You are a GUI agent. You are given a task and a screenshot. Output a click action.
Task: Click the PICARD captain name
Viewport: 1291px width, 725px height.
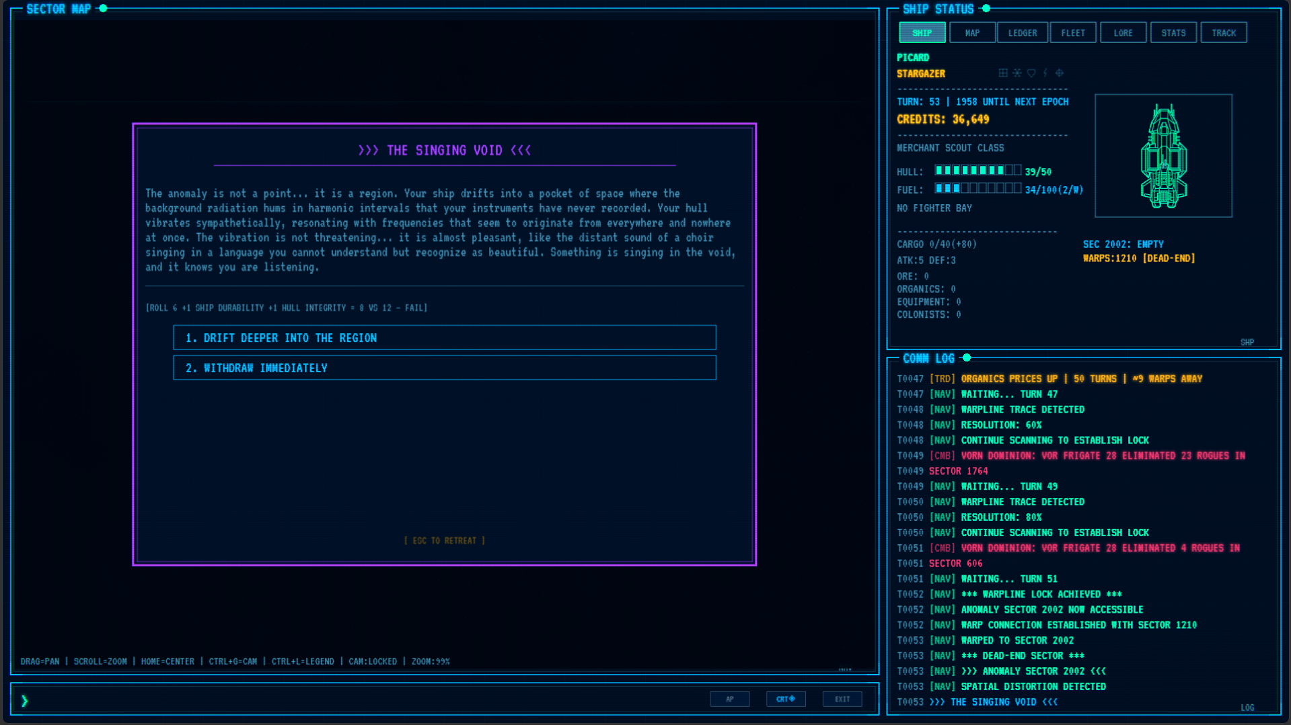[x=912, y=58]
